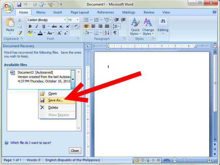Open the Calibri (Body) font name dropdown
220x165 pixels.
[65, 20]
